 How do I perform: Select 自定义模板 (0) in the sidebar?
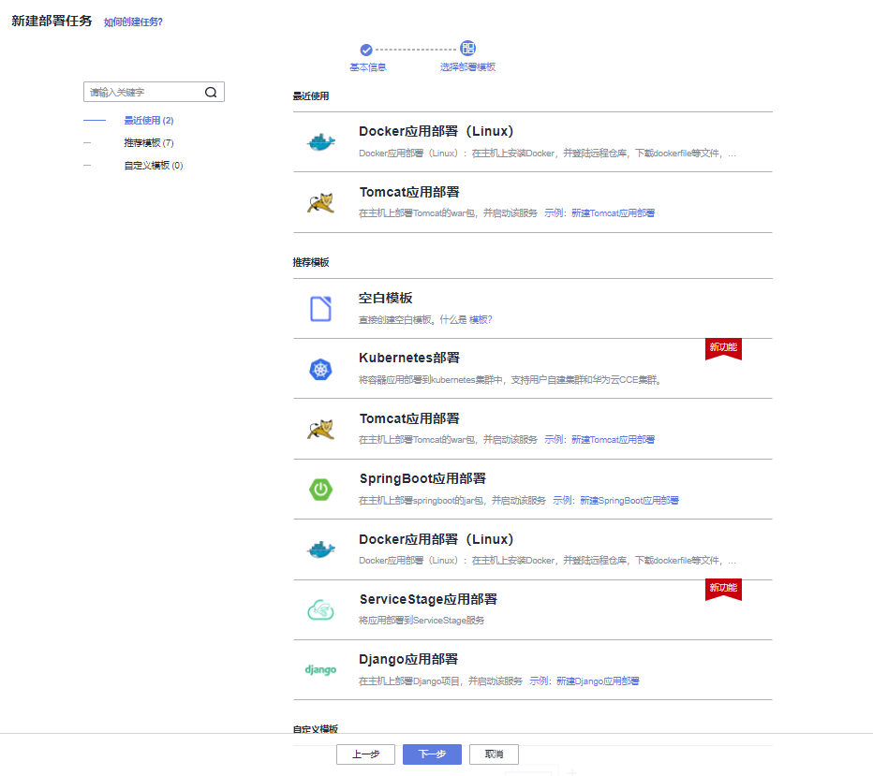[153, 165]
